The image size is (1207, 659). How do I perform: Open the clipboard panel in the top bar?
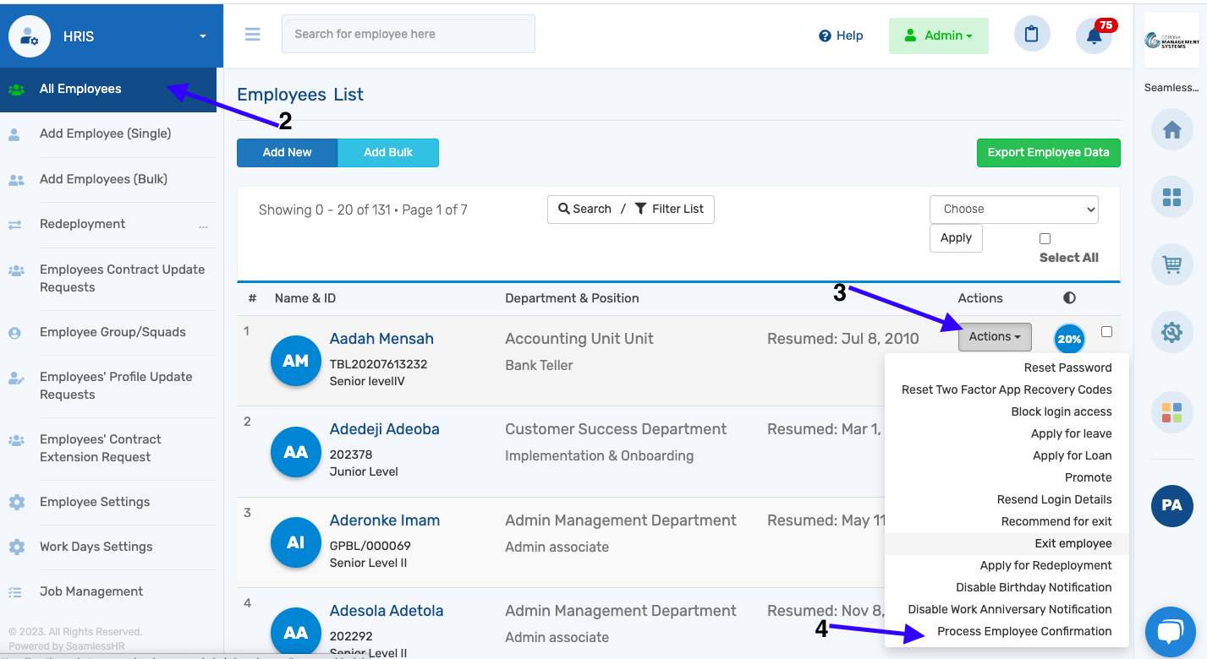[1032, 34]
